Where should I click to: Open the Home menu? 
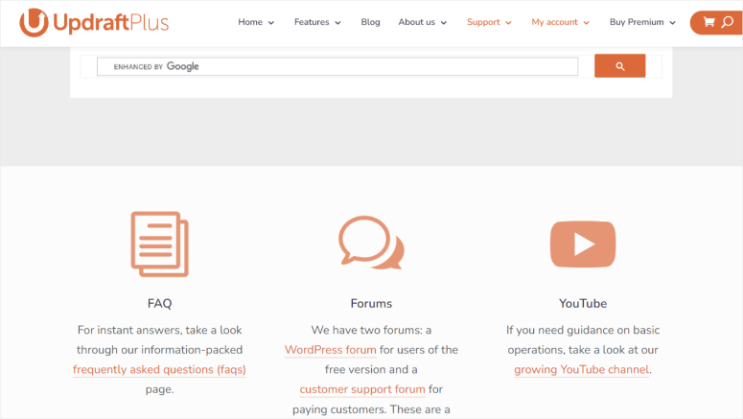[x=250, y=22]
